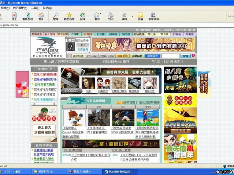Select the 加值服務 search tab
Viewport: 234px width, 175px height.
coord(123,56)
